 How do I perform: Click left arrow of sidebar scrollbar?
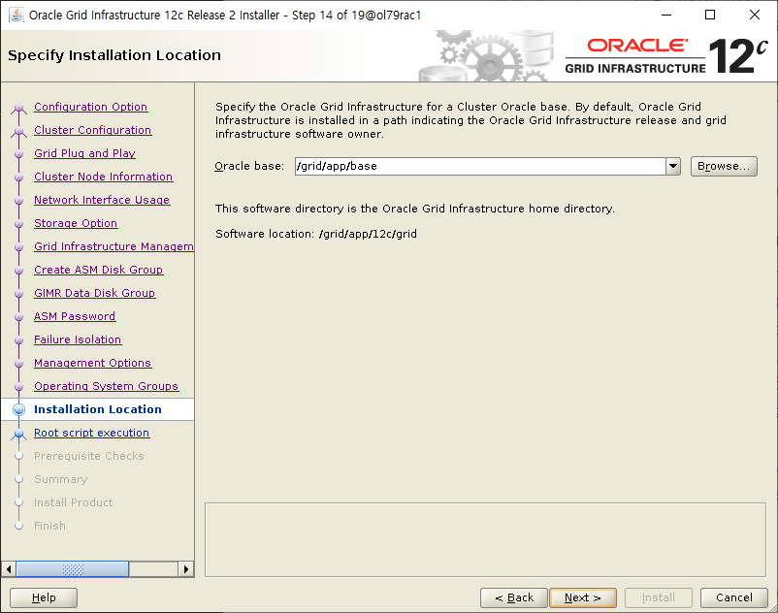coord(9,568)
